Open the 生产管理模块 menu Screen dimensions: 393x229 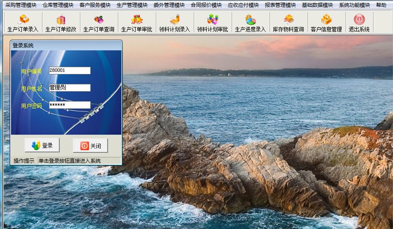pyautogui.click(x=132, y=5)
